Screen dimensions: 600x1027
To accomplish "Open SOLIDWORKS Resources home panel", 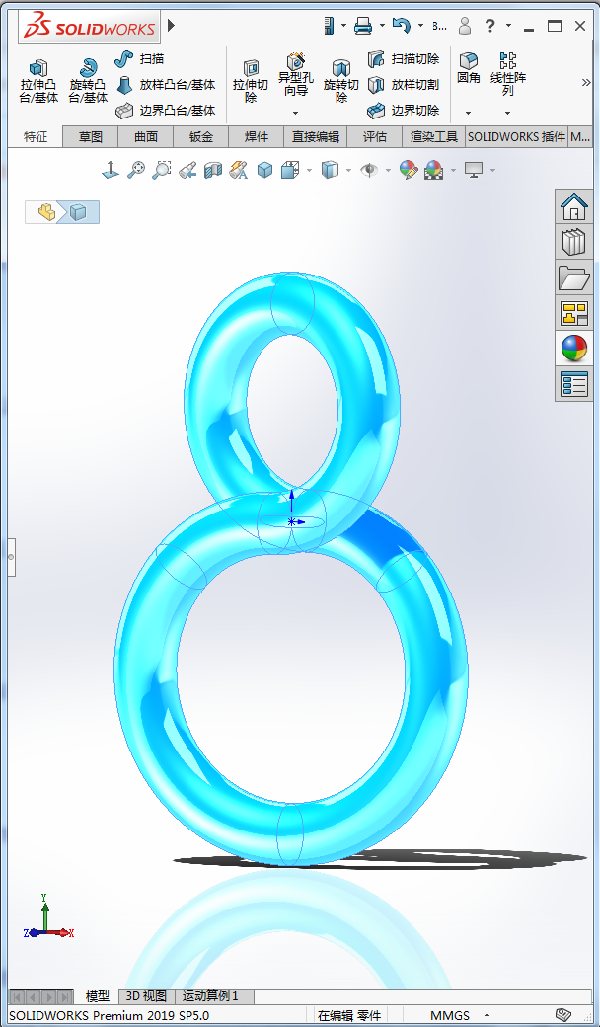I will pyautogui.click(x=574, y=207).
